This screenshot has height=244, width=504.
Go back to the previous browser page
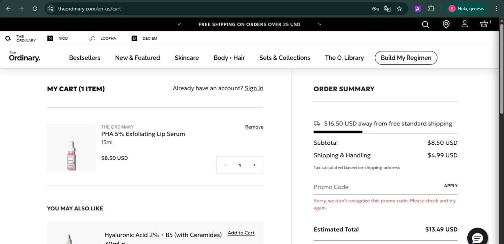8,9
